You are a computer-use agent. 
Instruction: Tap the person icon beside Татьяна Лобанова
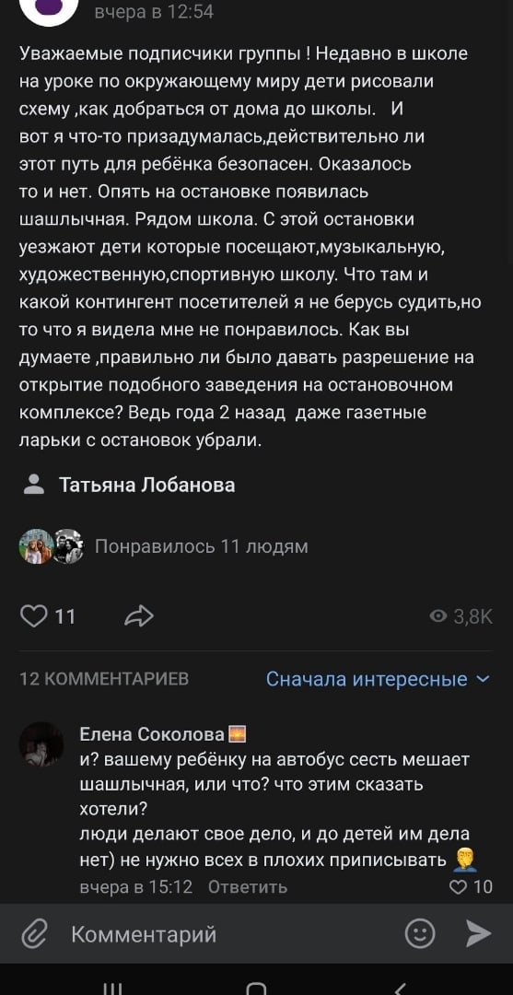point(33,485)
